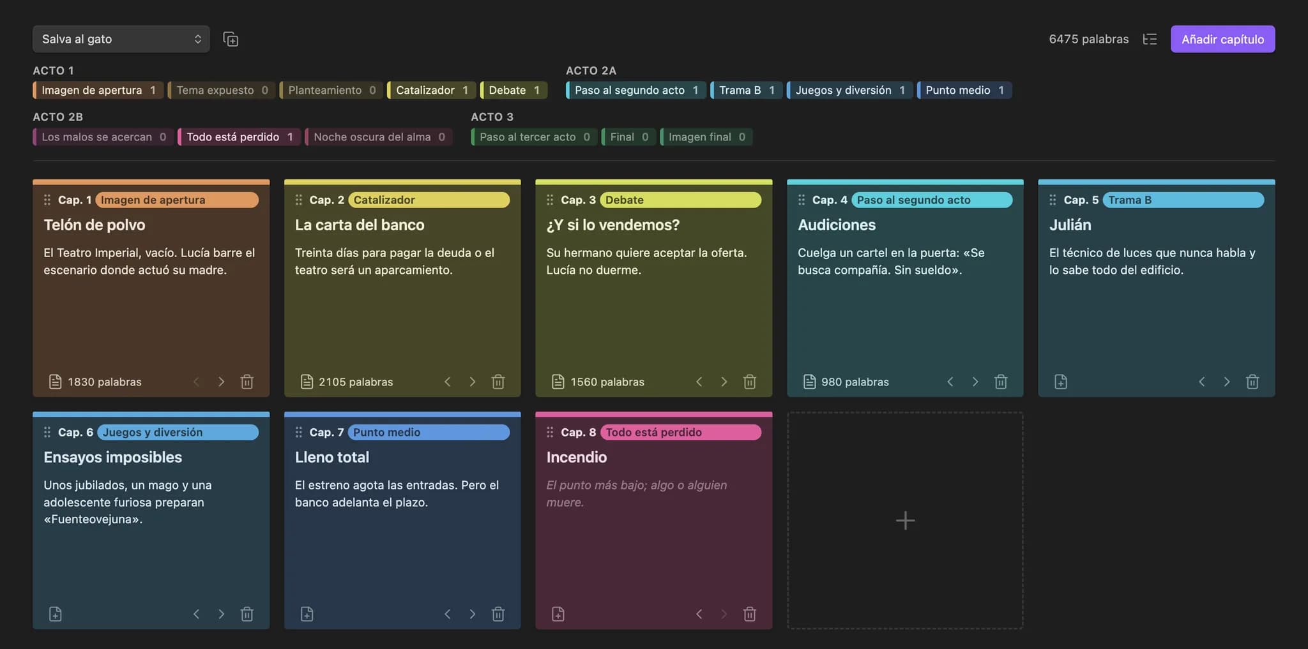Open the Salva al gato template dropdown
This screenshot has height=649, width=1308.
121,39
